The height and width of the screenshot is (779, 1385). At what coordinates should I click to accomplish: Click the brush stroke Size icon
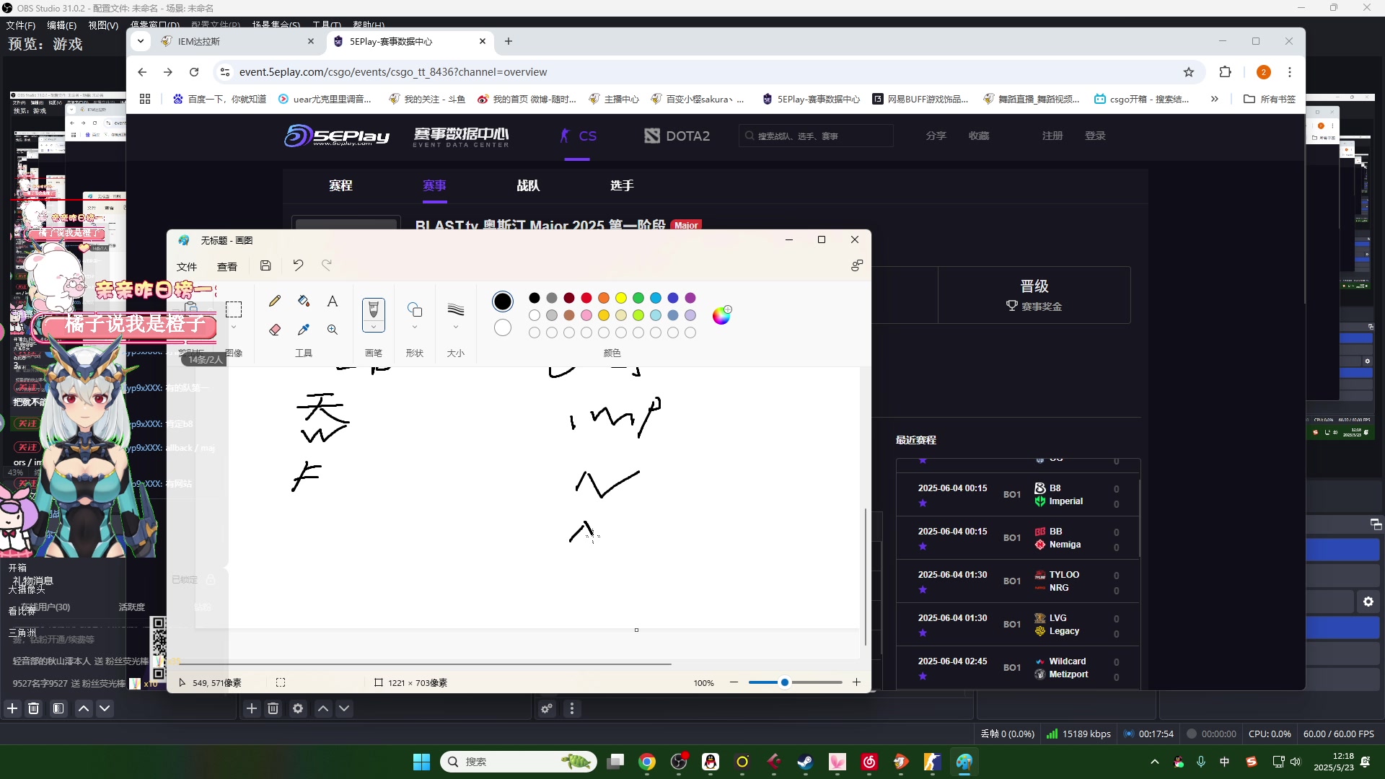[456, 309]
